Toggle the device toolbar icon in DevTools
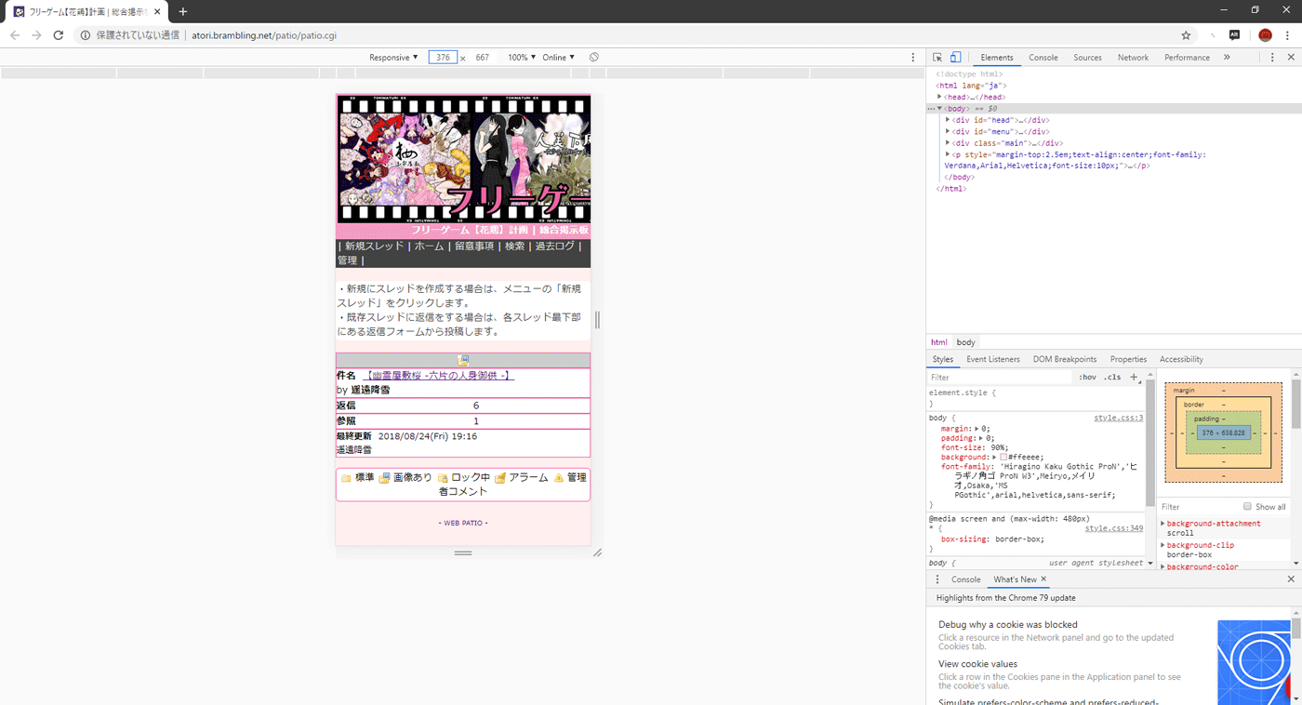 pyautogui.click(x=955, y=58)
